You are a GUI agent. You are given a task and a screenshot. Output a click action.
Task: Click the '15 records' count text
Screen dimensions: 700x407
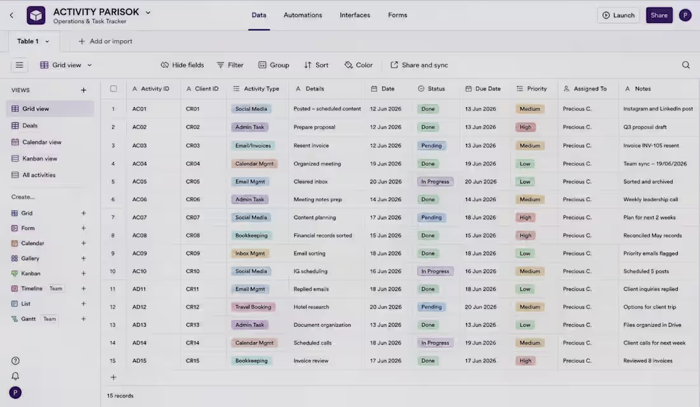pyautogui.click(x=120, y=396)
